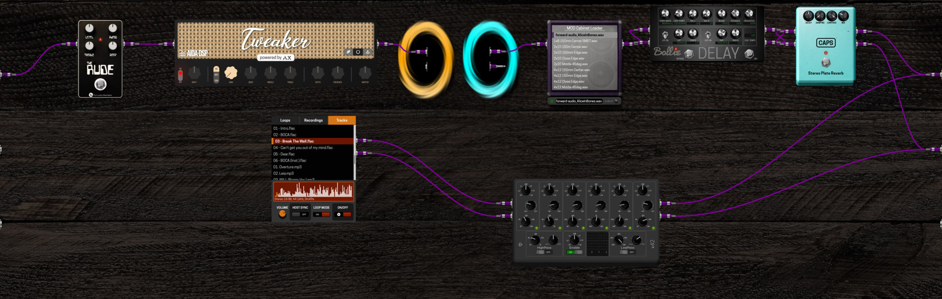Select track 06 - BOCA (Inst.).flac
Screen dimensions: 942x299
click(x=313, y=160)
